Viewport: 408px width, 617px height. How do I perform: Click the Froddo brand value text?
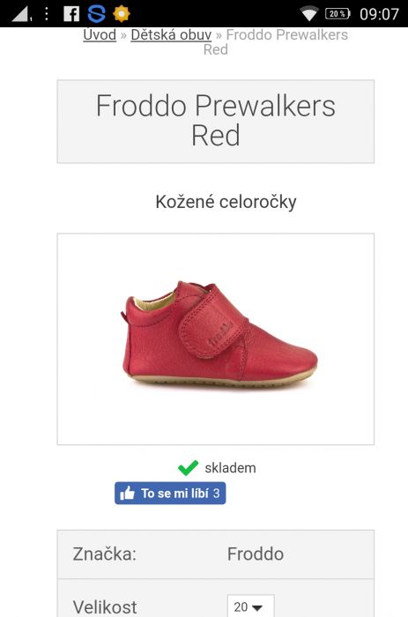[256, 554]
